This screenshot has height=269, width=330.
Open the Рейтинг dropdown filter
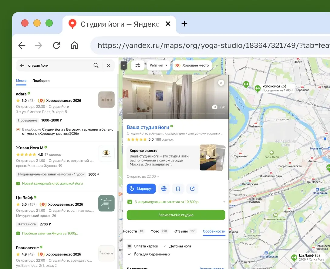[158, 65]
